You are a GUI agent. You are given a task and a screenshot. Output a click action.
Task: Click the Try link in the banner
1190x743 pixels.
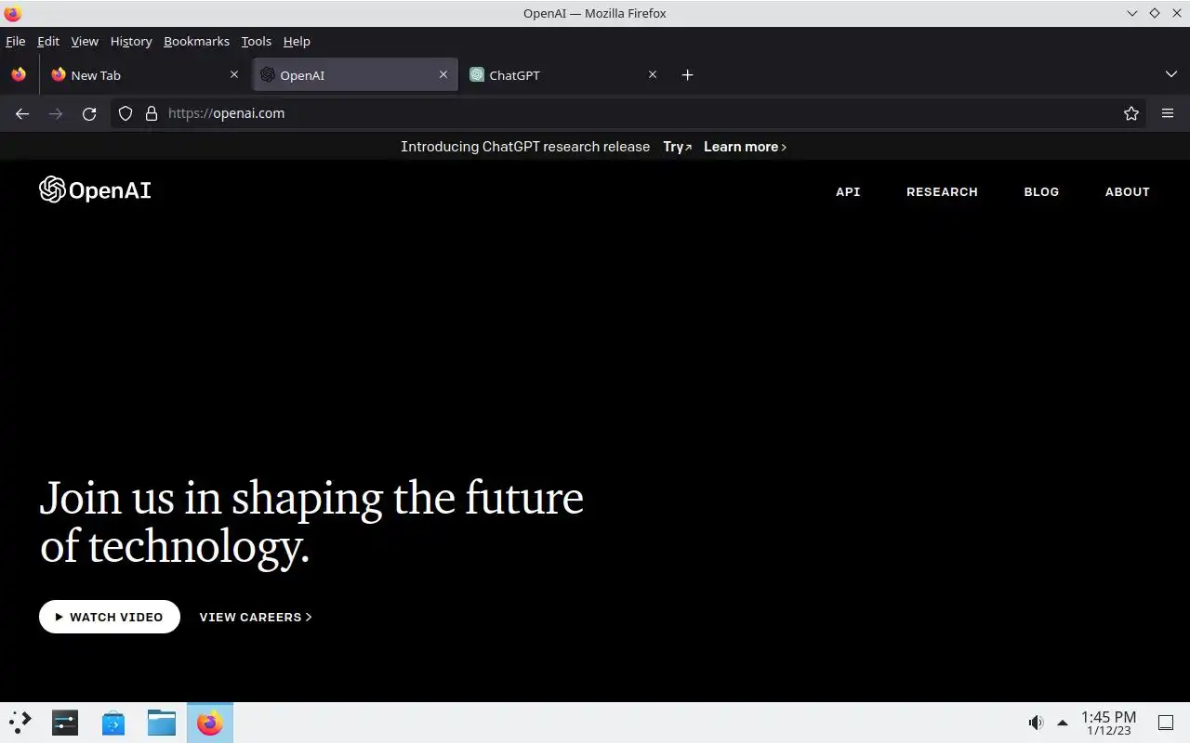677,147
